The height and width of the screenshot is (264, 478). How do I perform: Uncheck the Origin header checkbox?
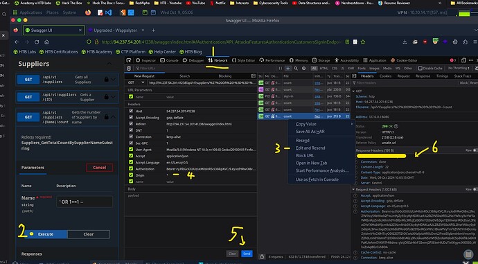tap(131, 175)
